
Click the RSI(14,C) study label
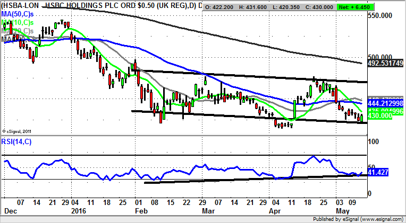(x=17, y=142)
